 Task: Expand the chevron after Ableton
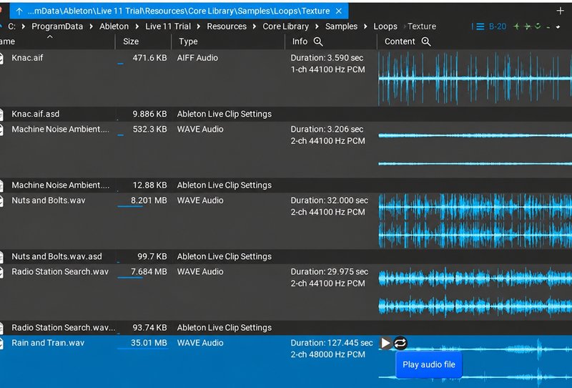(137, 26)
